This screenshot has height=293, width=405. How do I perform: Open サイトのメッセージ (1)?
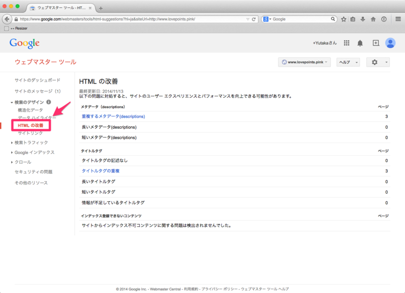point(37,91)
